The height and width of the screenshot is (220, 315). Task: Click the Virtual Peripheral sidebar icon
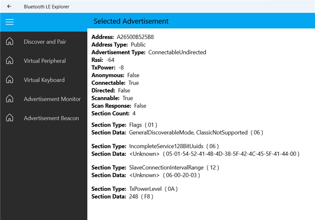tap(9, 61)
